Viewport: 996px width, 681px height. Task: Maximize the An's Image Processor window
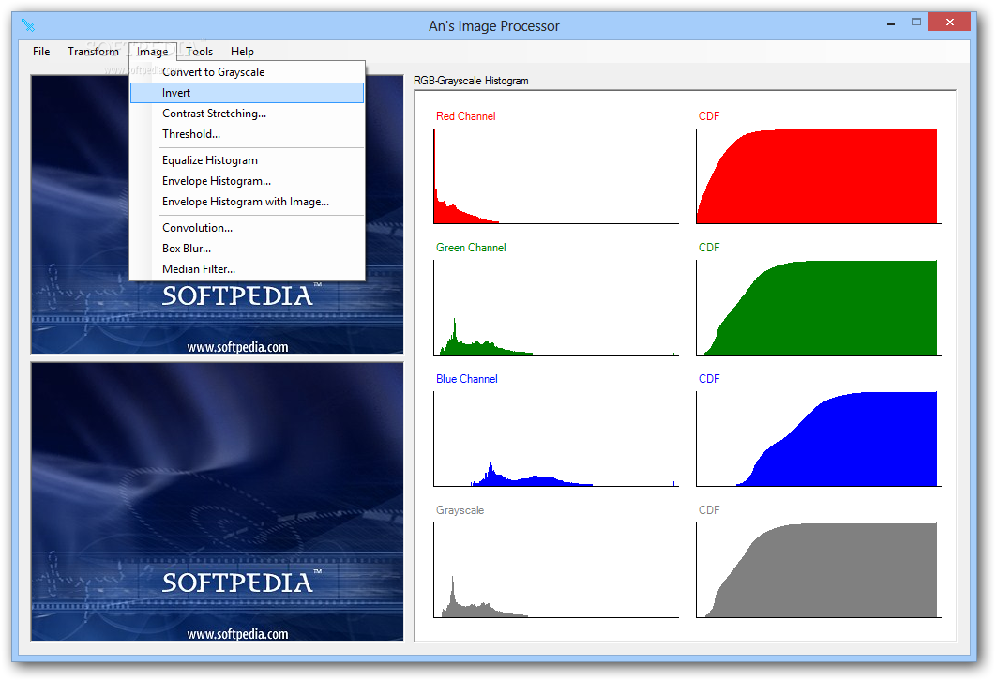[x=916, y=23]
